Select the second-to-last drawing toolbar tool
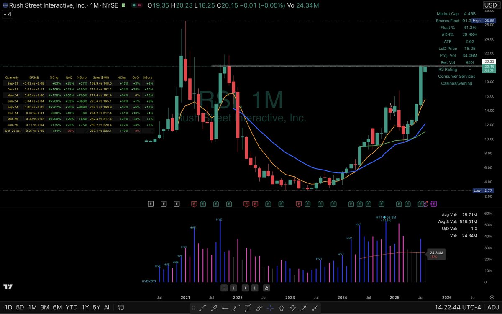This screenshot has height=314, width=502. click(x=305, y=307)
